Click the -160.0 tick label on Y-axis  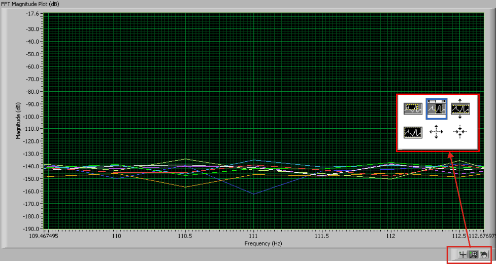tap(31, 192)
